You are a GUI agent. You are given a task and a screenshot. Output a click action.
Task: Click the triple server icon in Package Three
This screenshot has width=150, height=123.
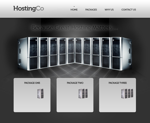127,94
